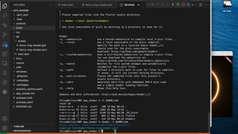This screenshot has height=134, width=238.
Task: Click Step Into in debug toolbar
Action: pos(163,5)
